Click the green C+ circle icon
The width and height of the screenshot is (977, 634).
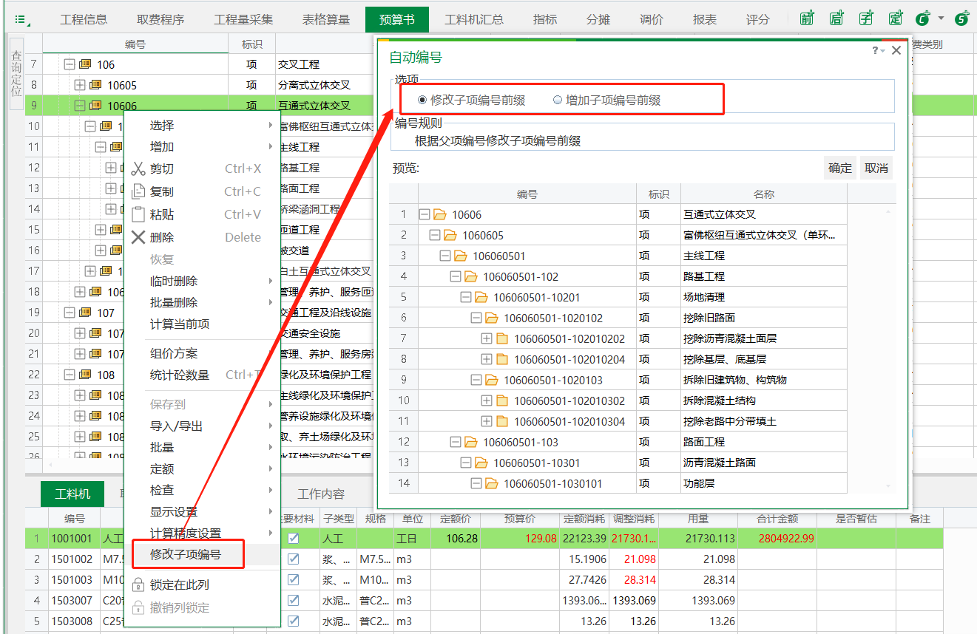click(x=922, y=18)
